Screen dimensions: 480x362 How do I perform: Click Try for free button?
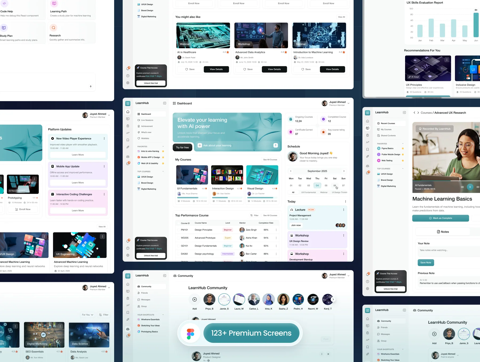182,147
